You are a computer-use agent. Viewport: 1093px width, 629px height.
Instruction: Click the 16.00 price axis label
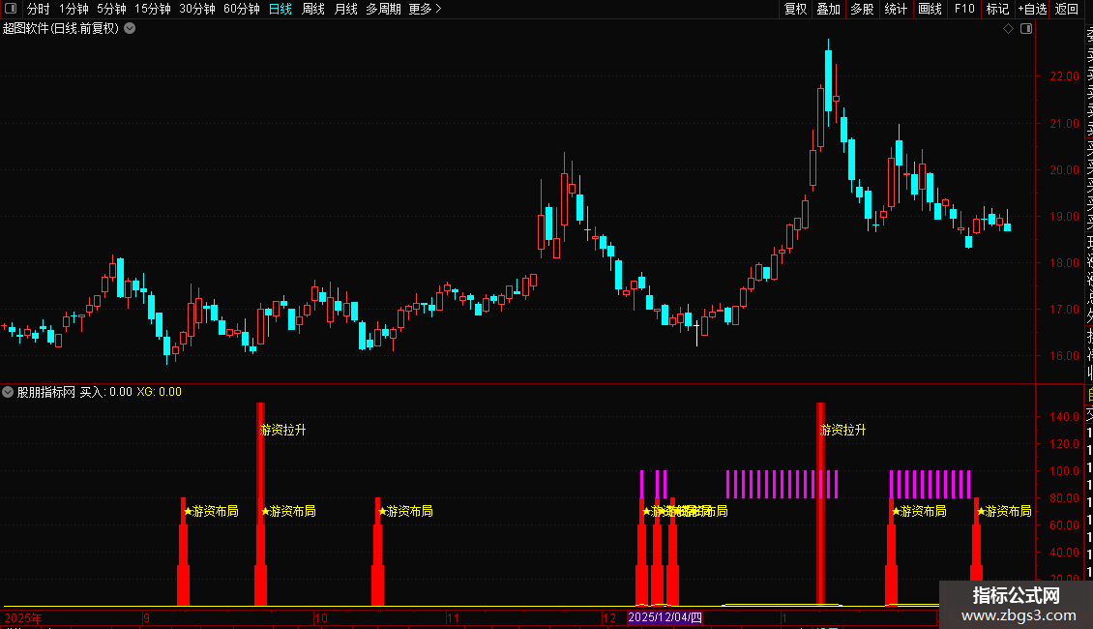tap(1064, 356)
